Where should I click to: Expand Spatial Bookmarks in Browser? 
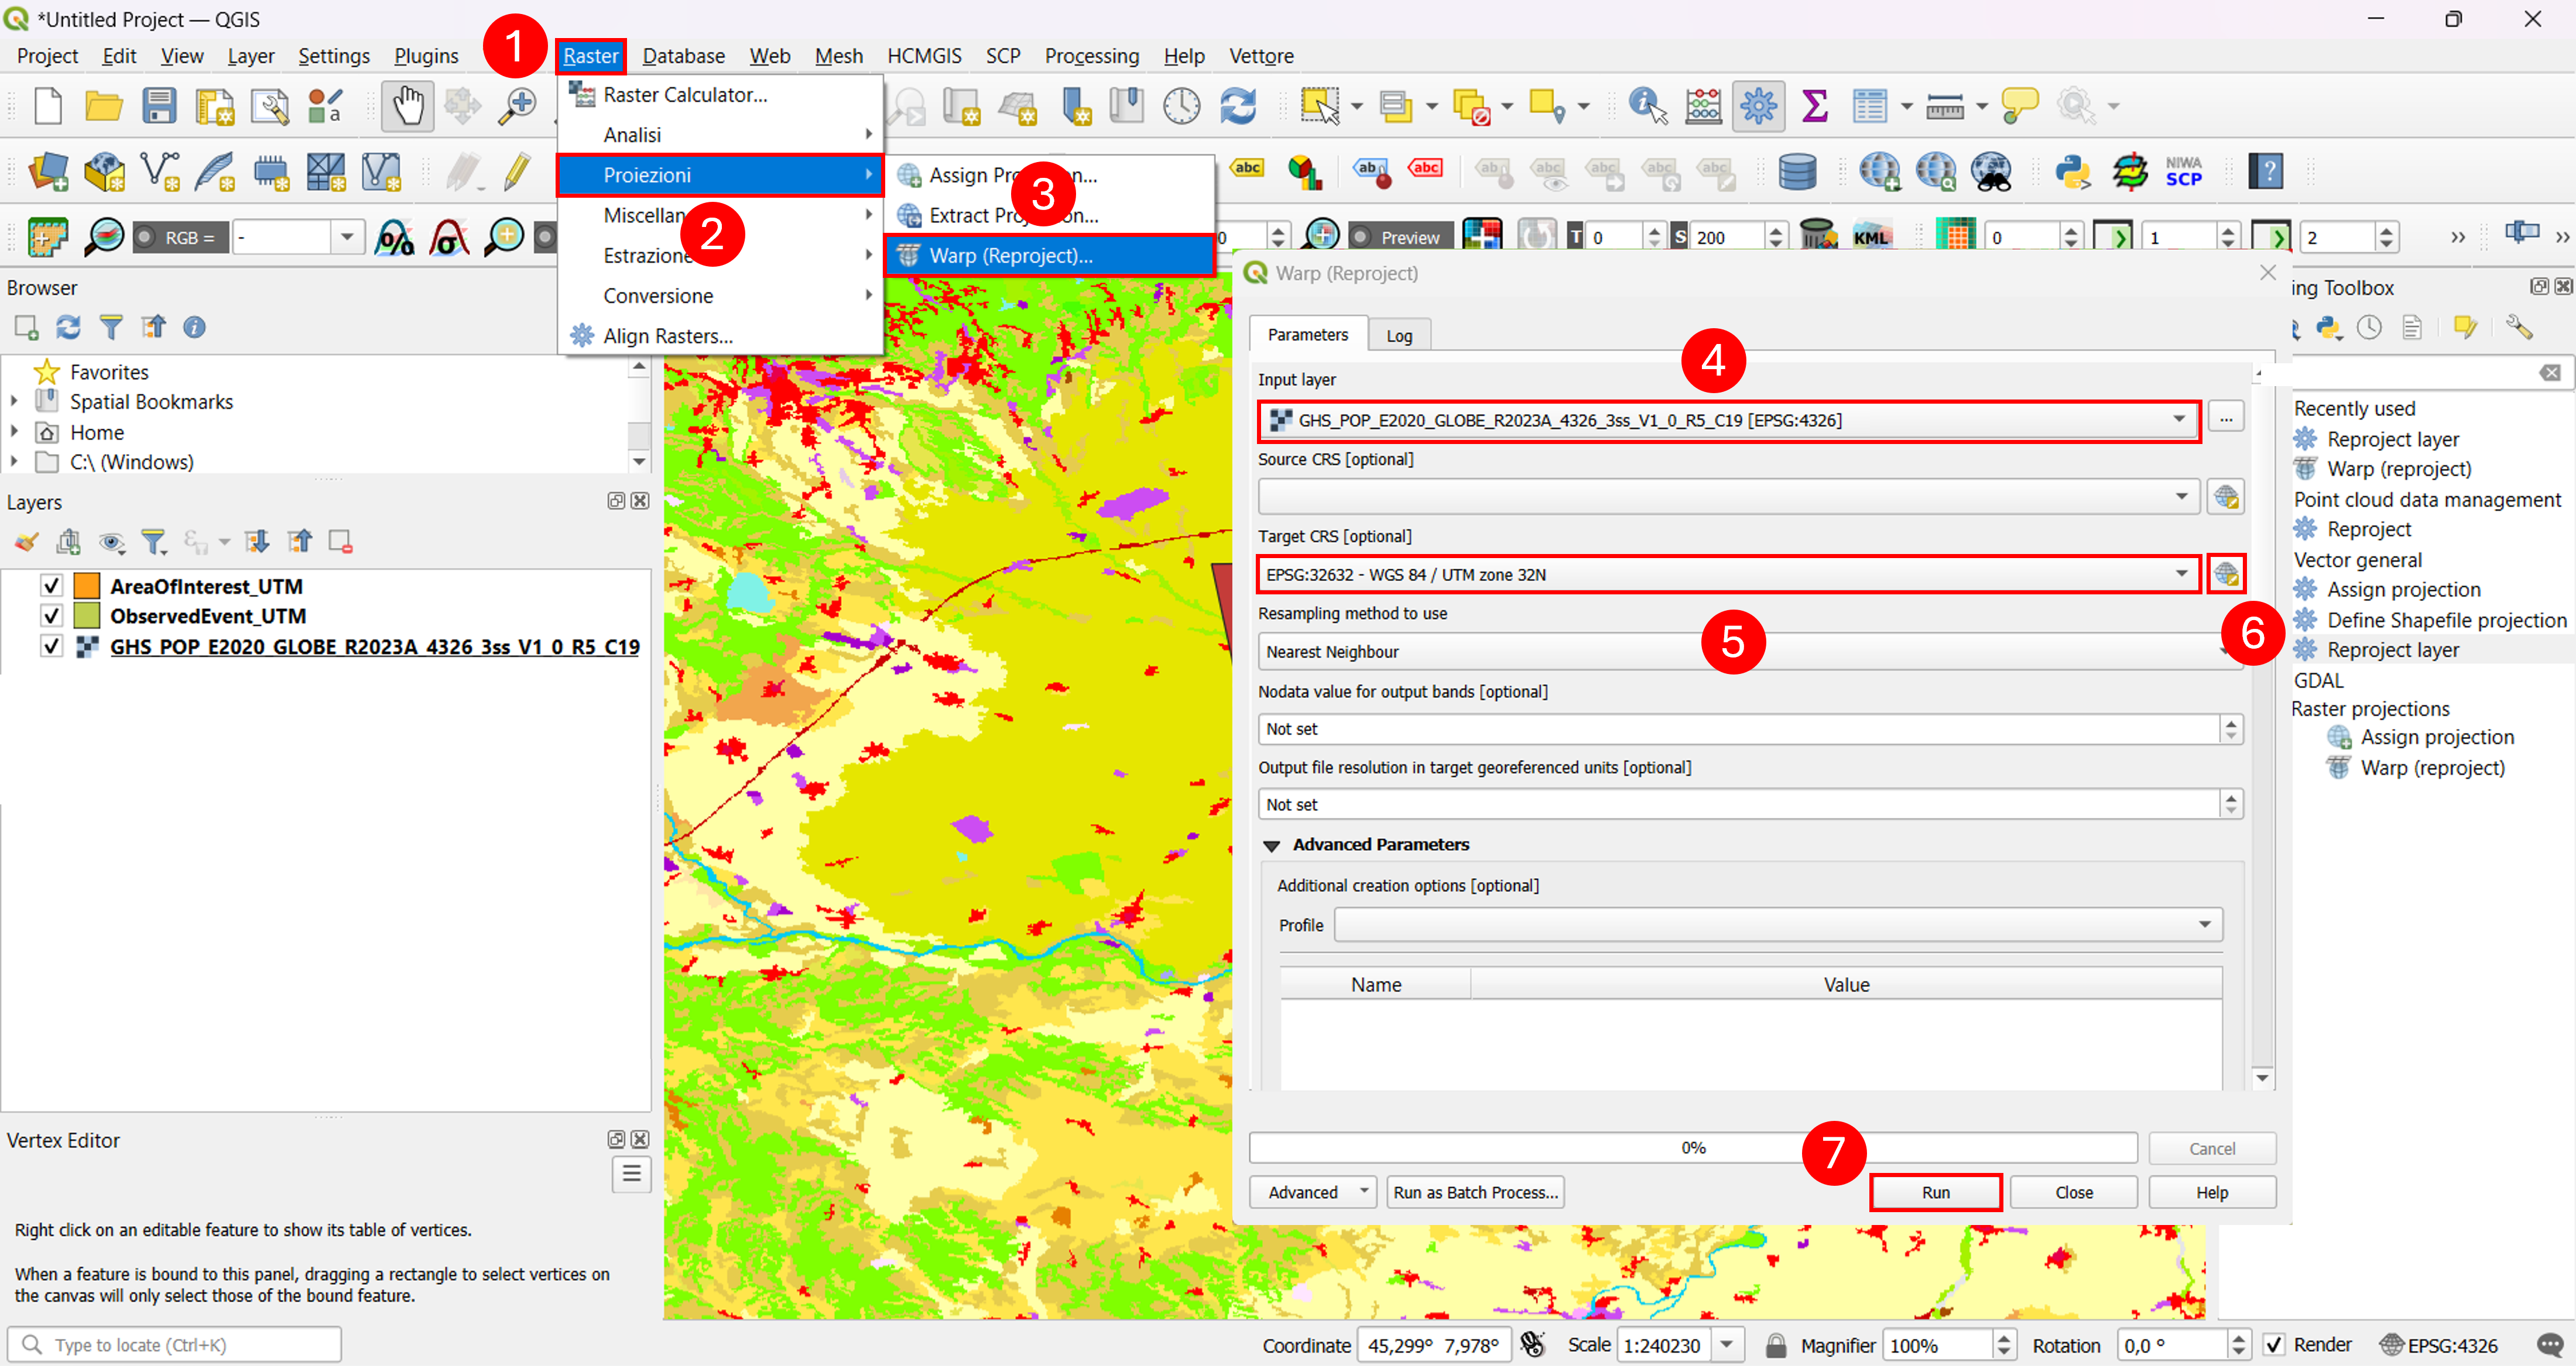(x=14, y=402)
